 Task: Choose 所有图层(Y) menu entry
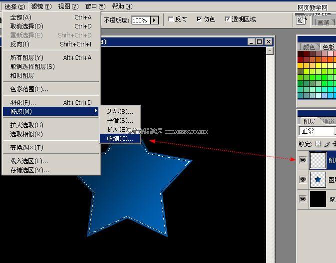(x=51, y=58)
